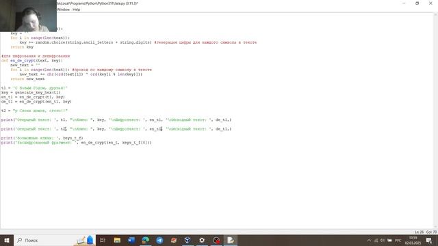Restore down the IDLE editor window

(417, 3)
